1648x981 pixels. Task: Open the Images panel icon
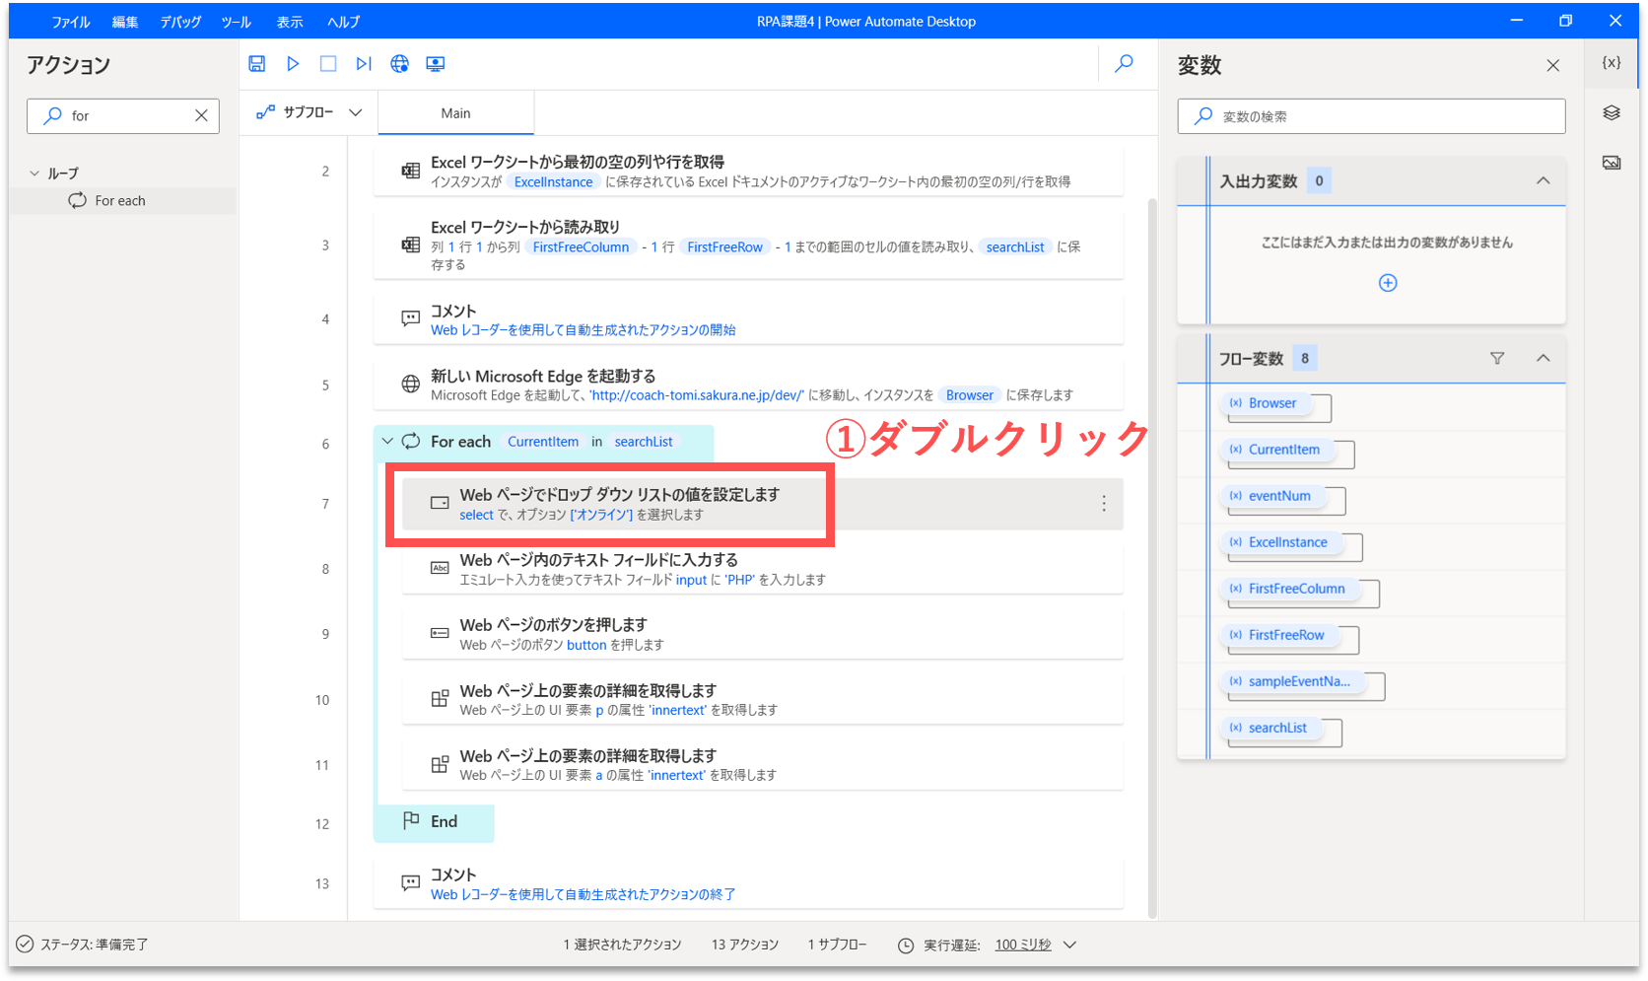tap(1612, 163)
